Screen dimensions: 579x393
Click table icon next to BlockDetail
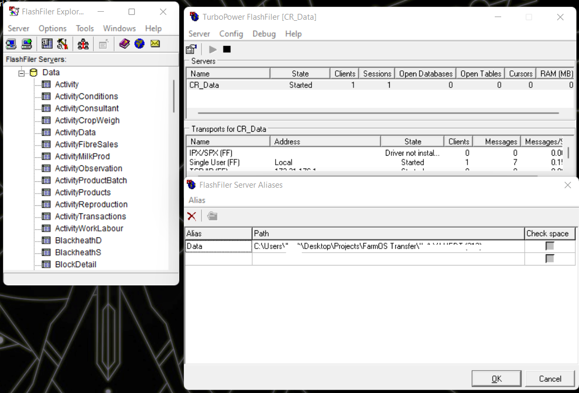click(x=46, y=264)
